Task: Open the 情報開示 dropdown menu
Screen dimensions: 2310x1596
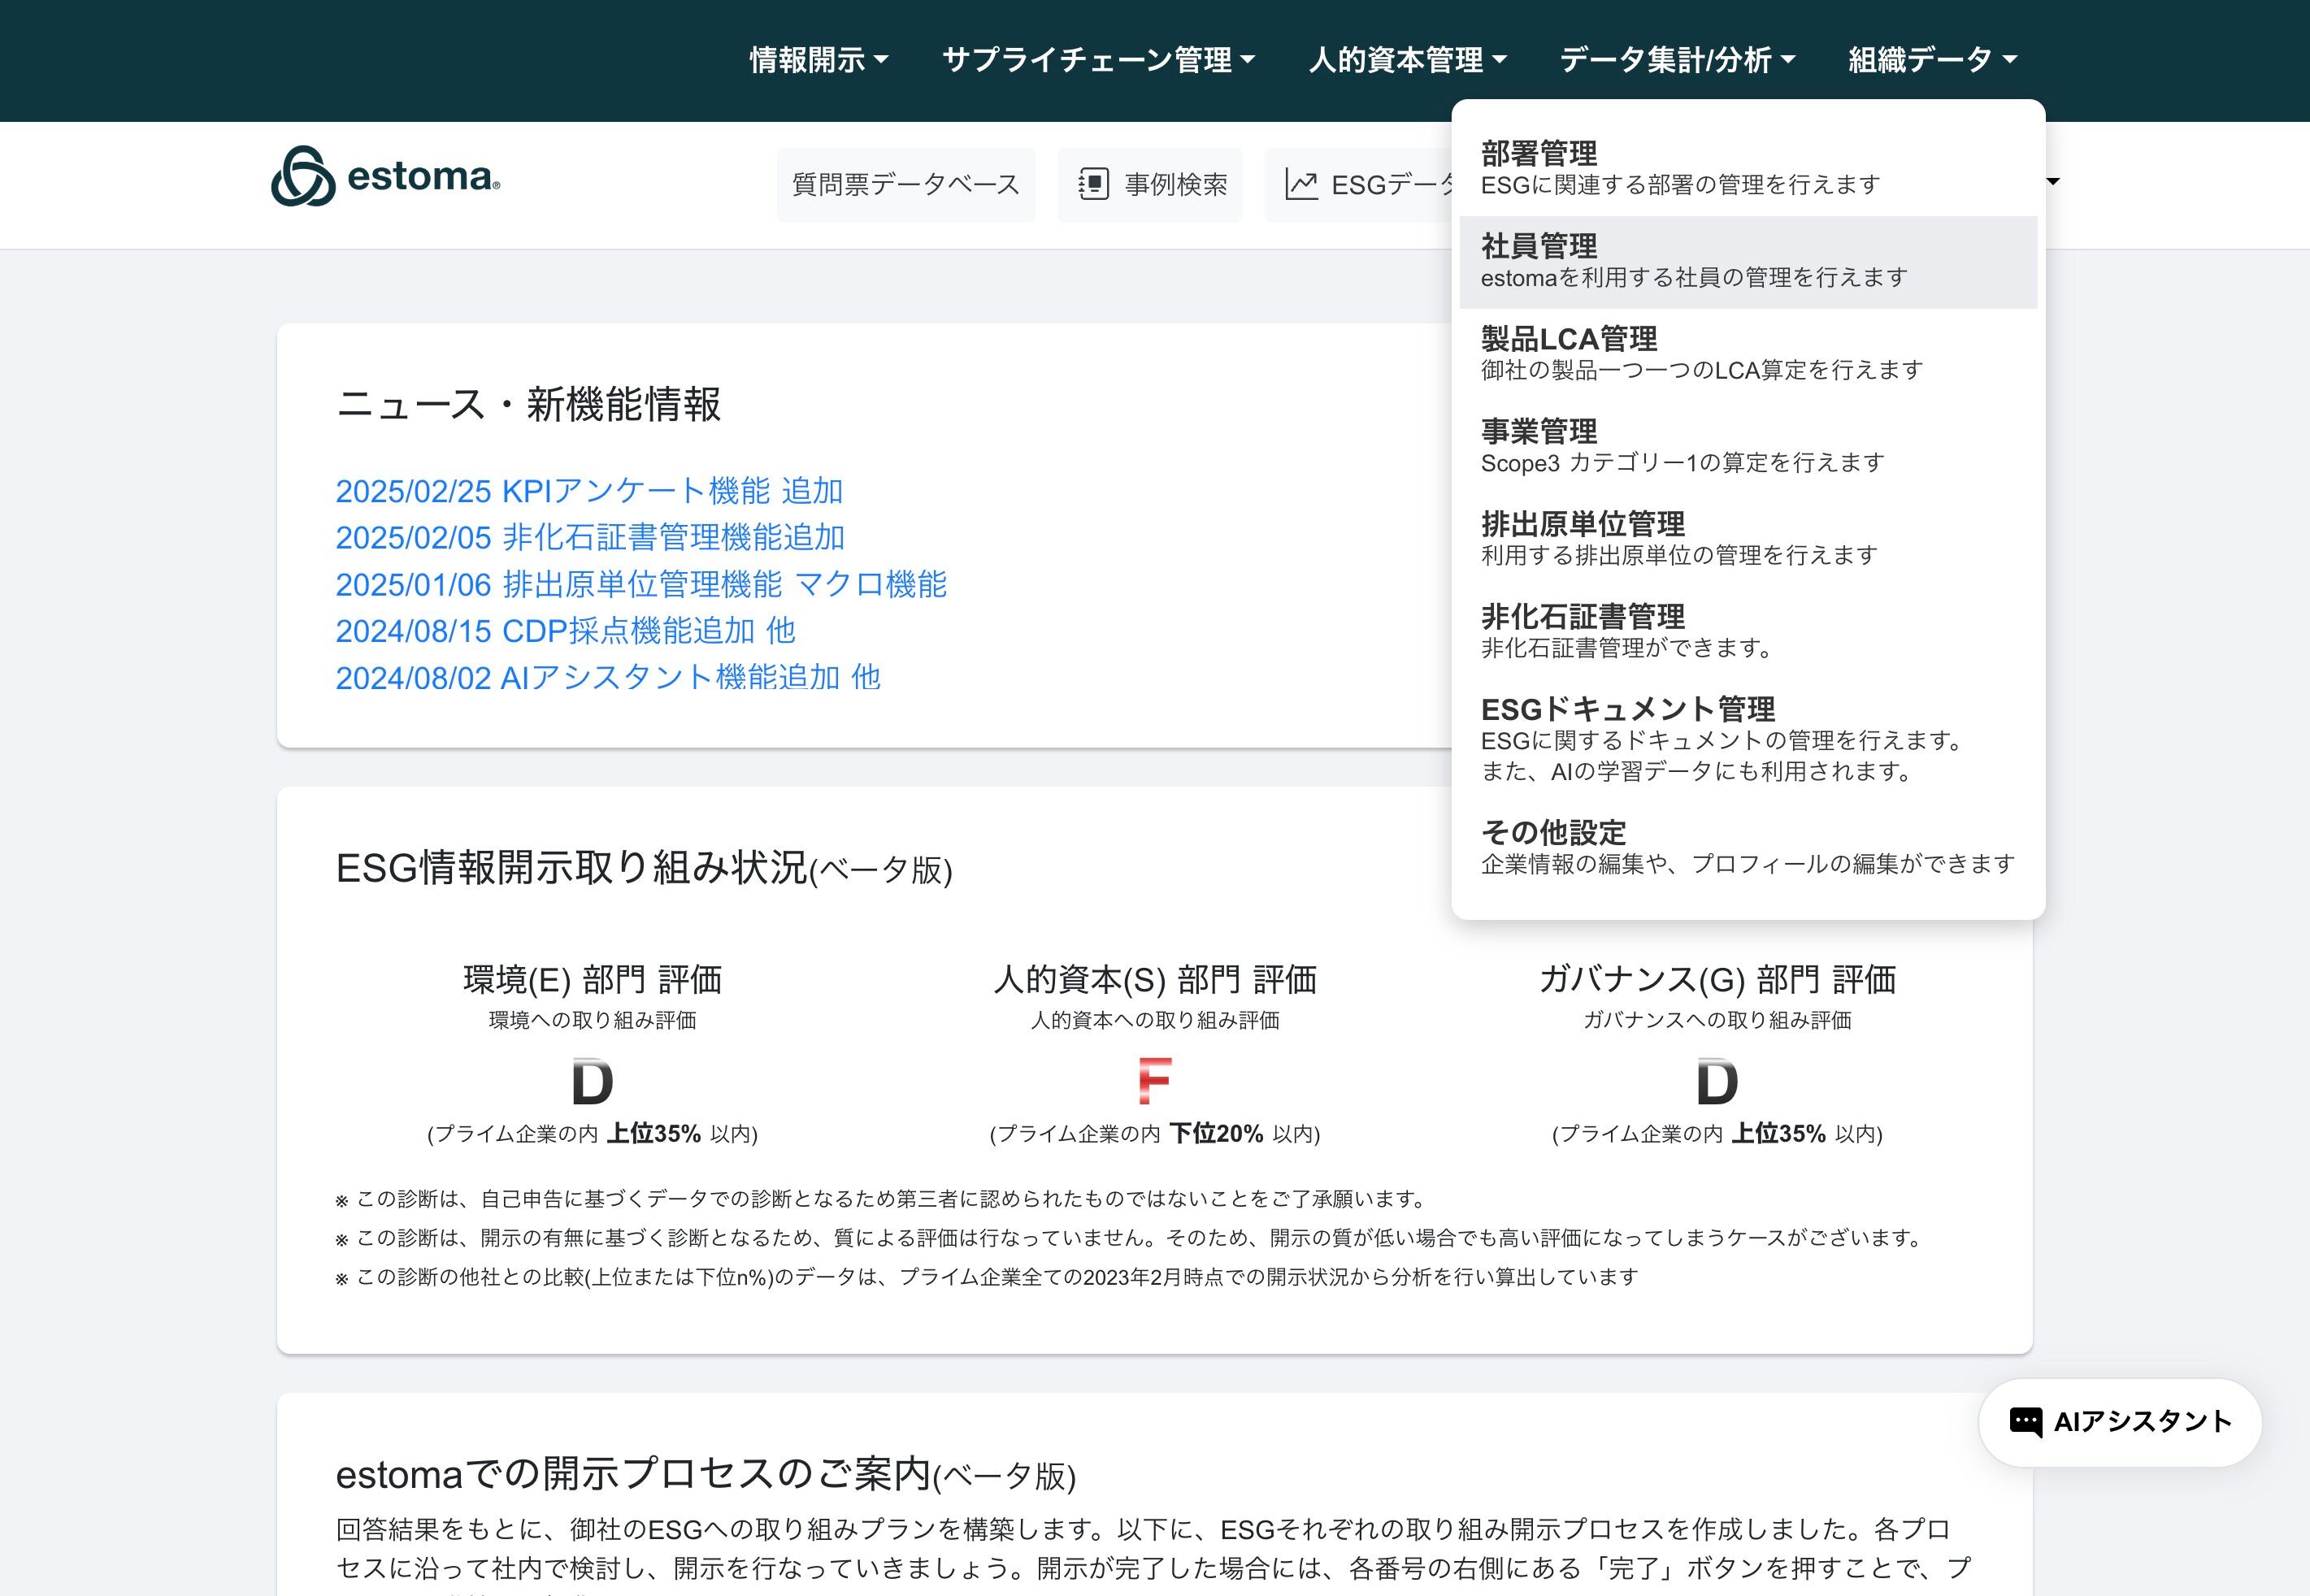Action: tap(818, 60)
